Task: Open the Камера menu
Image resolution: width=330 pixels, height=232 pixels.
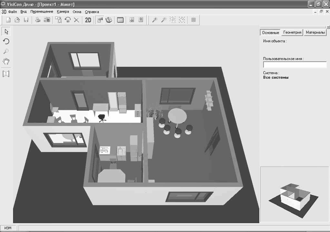Action: click(x=63, y=12)
